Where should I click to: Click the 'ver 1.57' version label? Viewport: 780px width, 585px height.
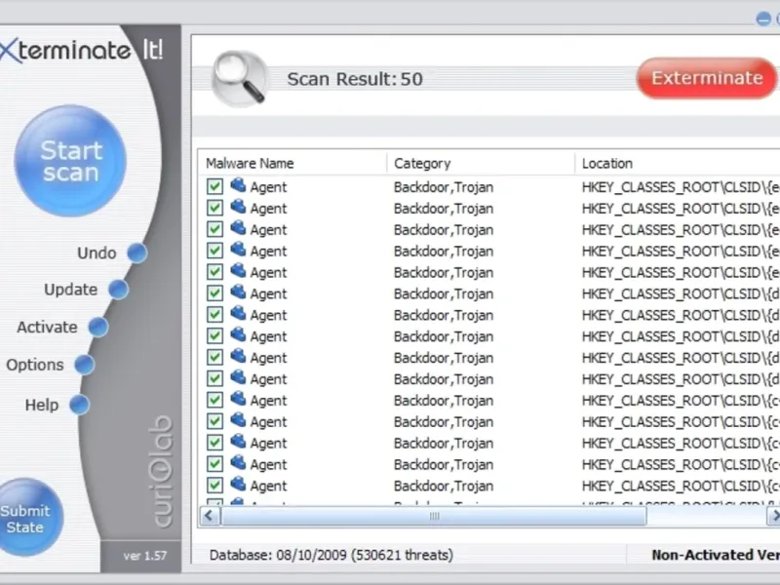click(x=144, y=556)
